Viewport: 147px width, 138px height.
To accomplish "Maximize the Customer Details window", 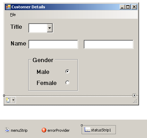I will 128,7.
